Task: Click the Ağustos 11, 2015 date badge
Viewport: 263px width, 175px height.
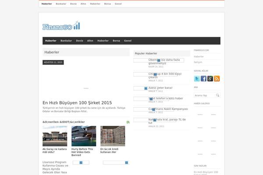Action: click(x=53, y=62)
